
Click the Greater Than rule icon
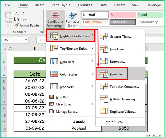(x=104, y=36)
